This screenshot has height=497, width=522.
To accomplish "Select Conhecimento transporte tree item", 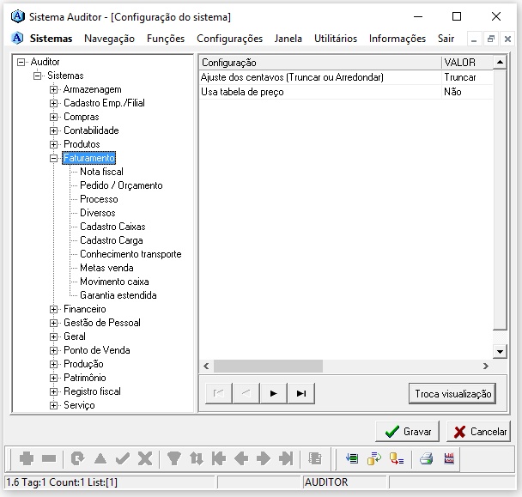I will click(130, 254).
